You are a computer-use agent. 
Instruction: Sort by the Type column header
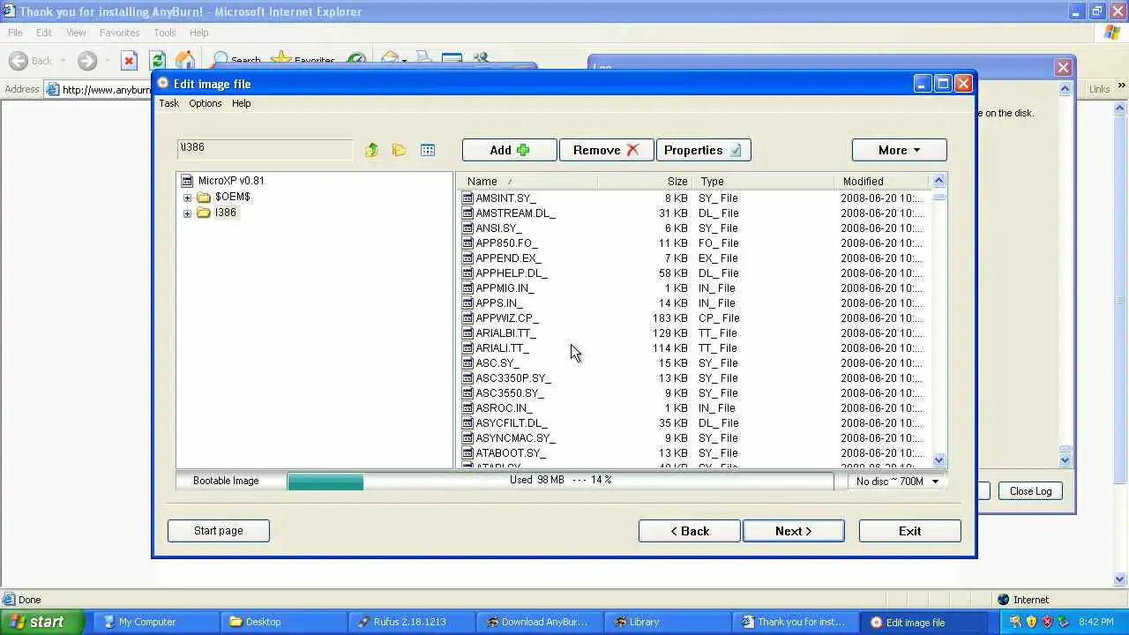764,181
